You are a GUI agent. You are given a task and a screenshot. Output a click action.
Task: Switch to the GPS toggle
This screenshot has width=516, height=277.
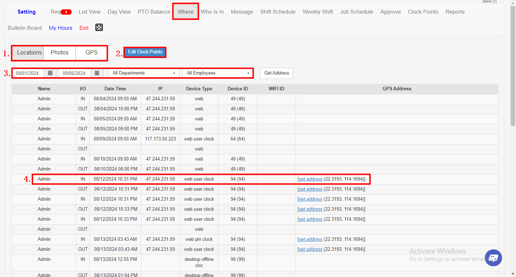(91, 53)
